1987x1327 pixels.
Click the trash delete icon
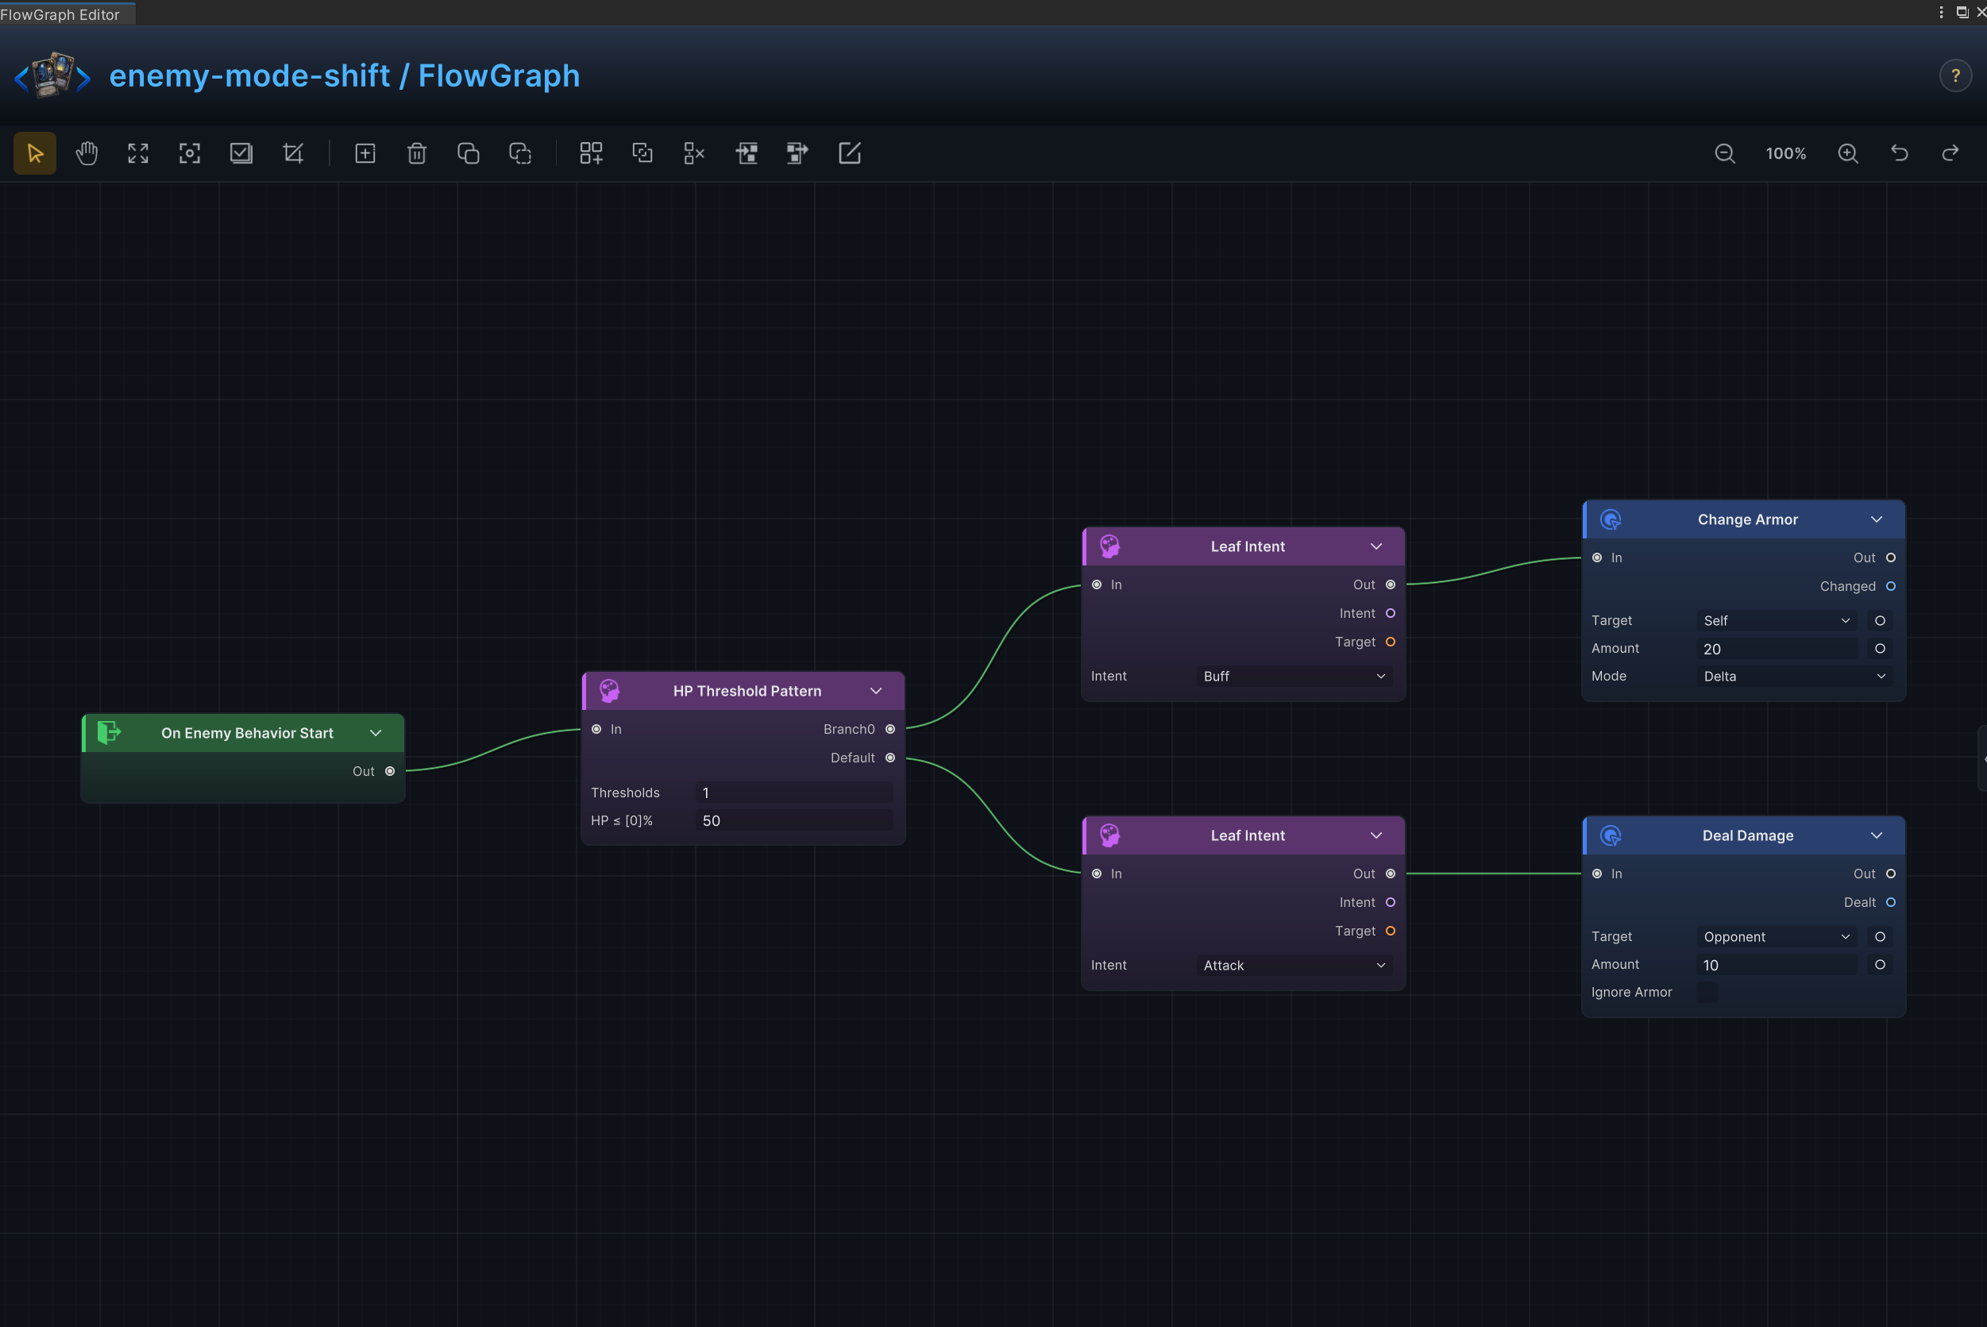[x=416, y=153]
